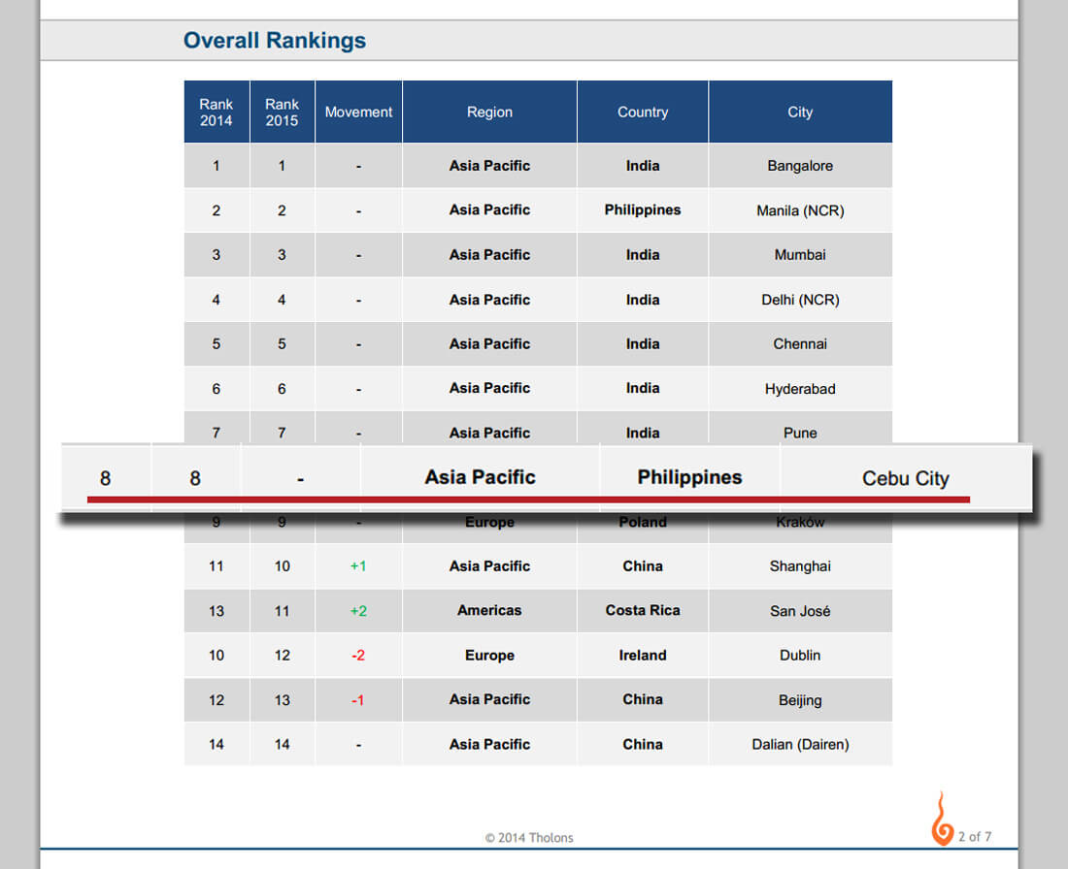Viewport: 1068px width, 869px height.
Task: Select the 'Ireland' country cell
Action: tap(643, 656)
